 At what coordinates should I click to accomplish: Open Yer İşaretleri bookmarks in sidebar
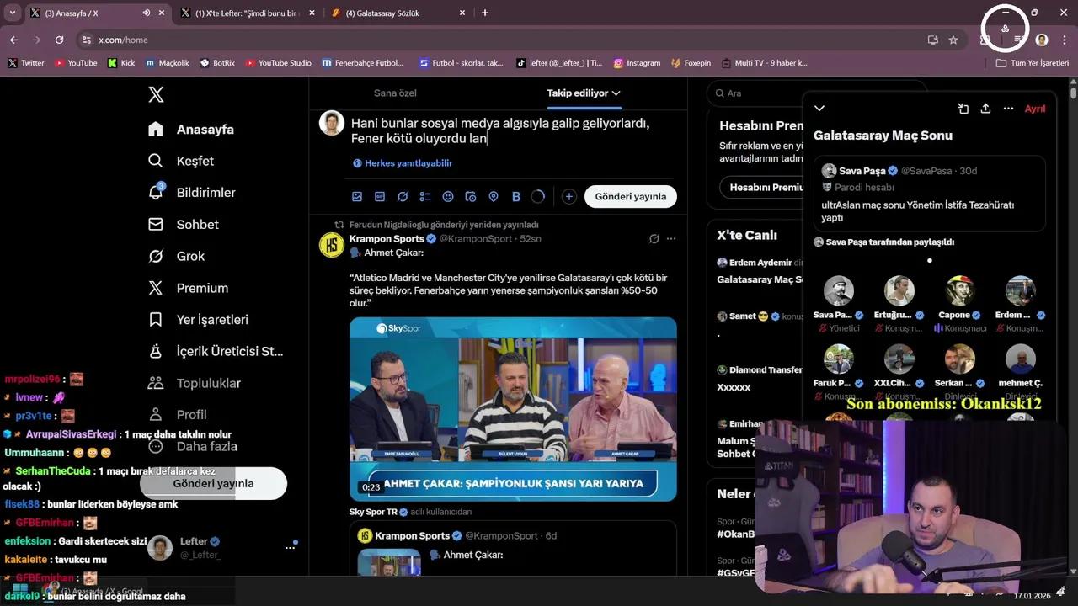click(197, 320)
